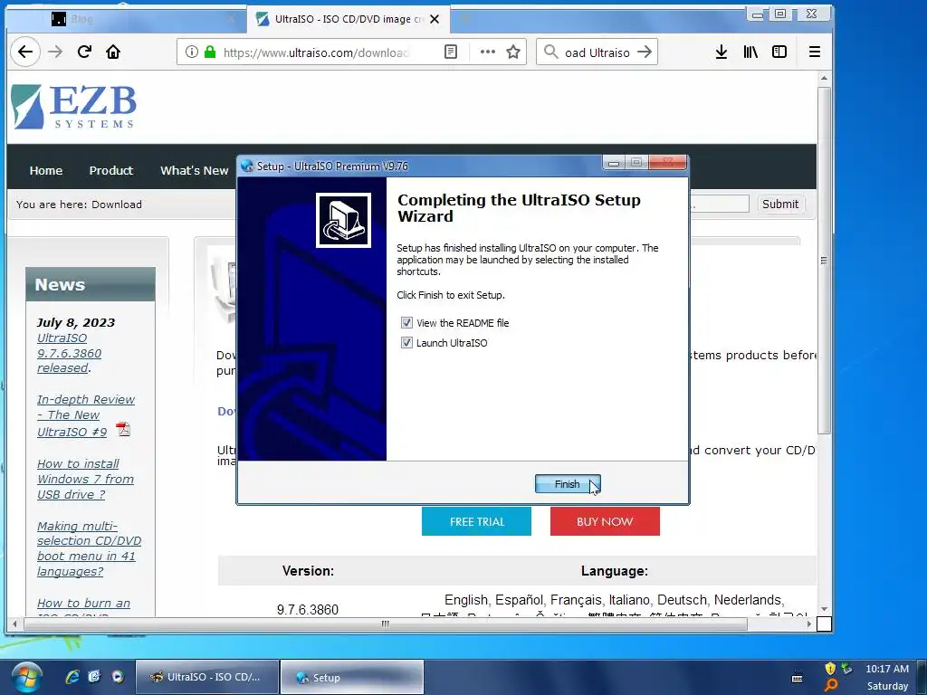
Task: Click scroll up arrow of vertical scrollbar
Action: pos(824,78)
